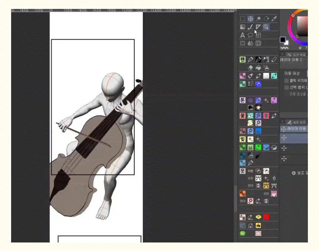The width and height of the screenshot is (319, 251).
Task: Open the 도구 속성 tool property tab
Action: tap(296, 55)
